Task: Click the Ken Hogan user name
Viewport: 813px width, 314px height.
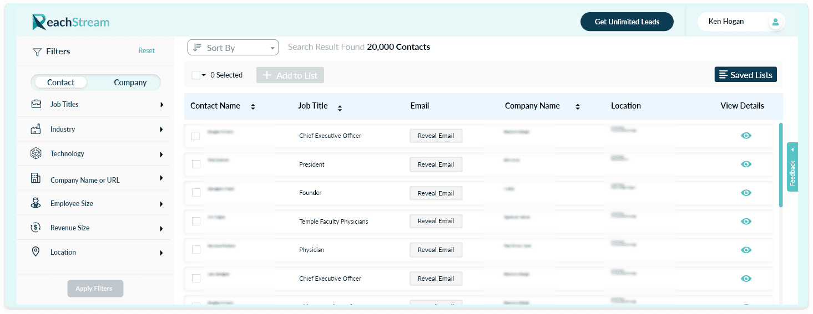Action: (x=726, y=22)
